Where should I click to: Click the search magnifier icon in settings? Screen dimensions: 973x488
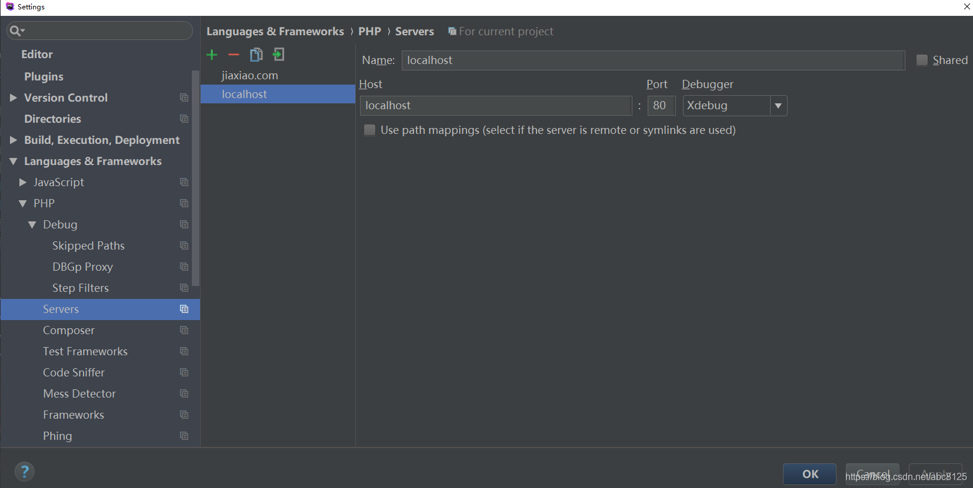[16, 31]
